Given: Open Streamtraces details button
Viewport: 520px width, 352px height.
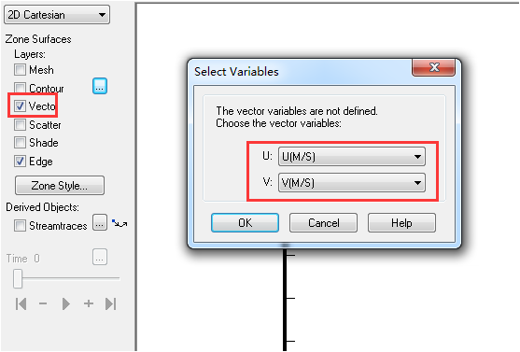Looking at the screenshot, I should point(100,222).
